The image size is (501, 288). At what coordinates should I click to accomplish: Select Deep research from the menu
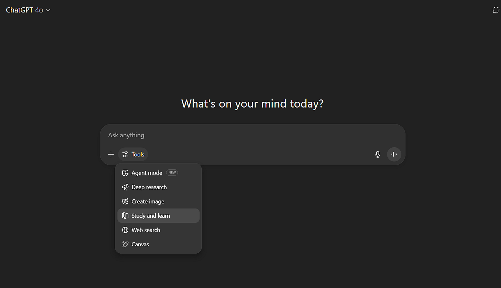pos(149,187)
